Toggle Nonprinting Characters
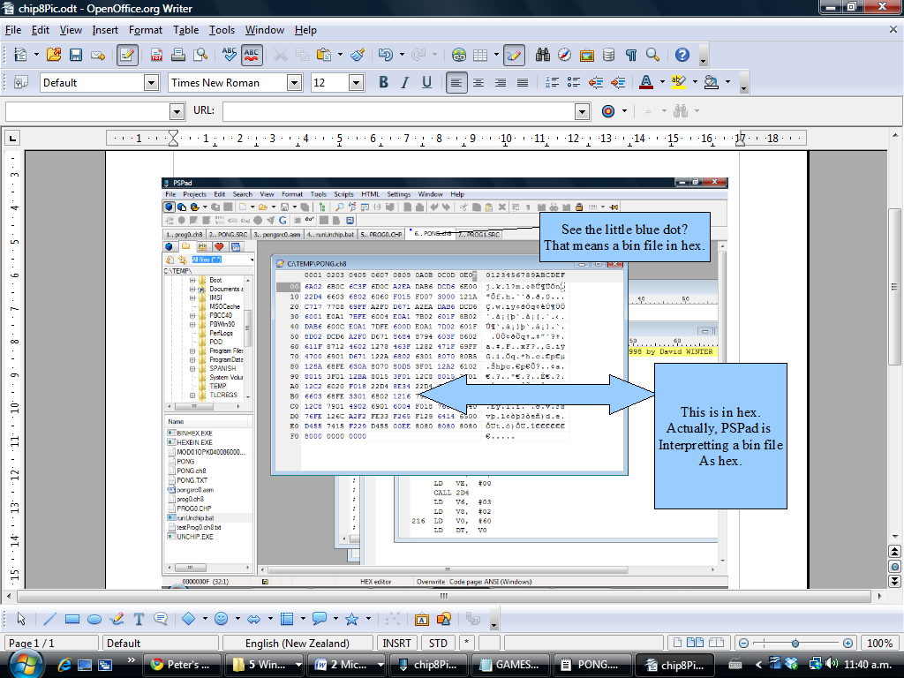The image size is (904, 678). [x=630, y=55]
